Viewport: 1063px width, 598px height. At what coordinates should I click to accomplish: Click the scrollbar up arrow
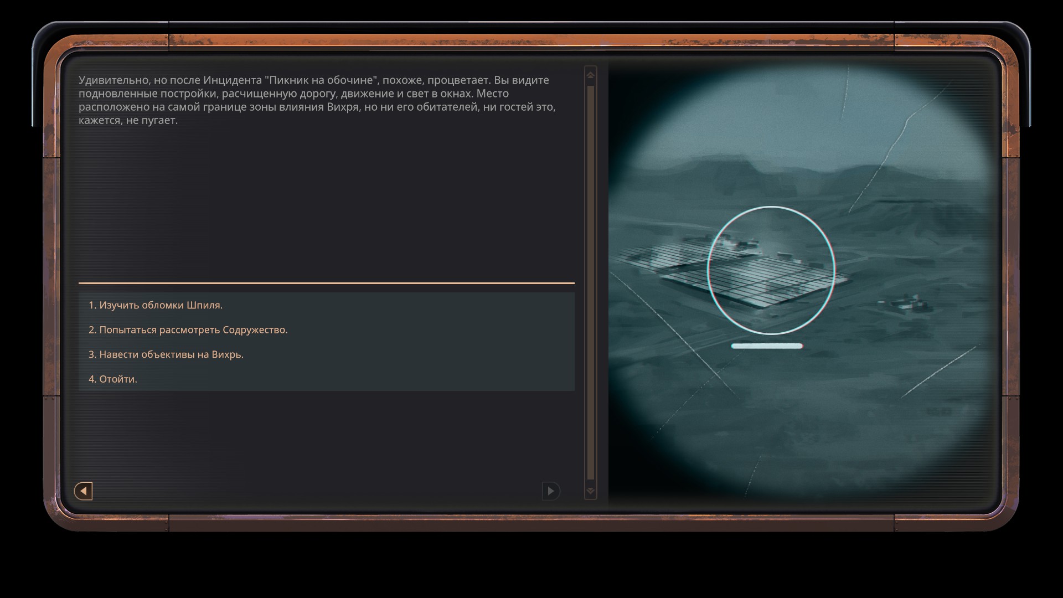[590, 75]
